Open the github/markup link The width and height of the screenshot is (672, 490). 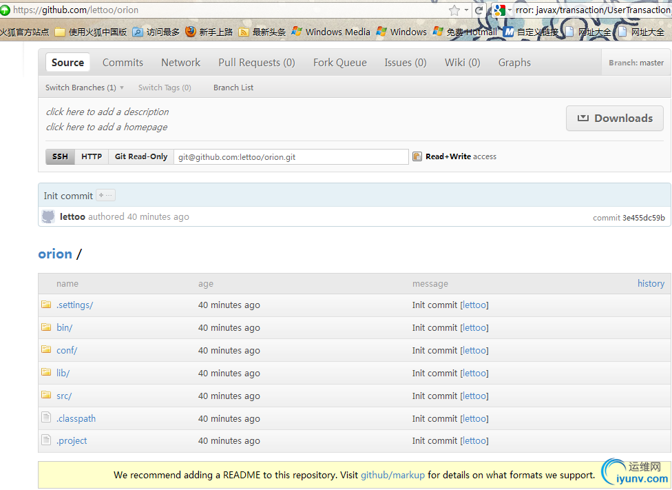[392, 475]
